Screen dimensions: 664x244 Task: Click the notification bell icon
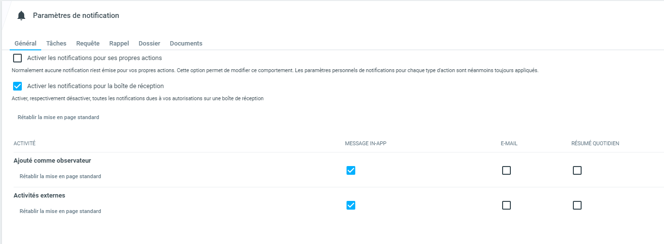21,16
